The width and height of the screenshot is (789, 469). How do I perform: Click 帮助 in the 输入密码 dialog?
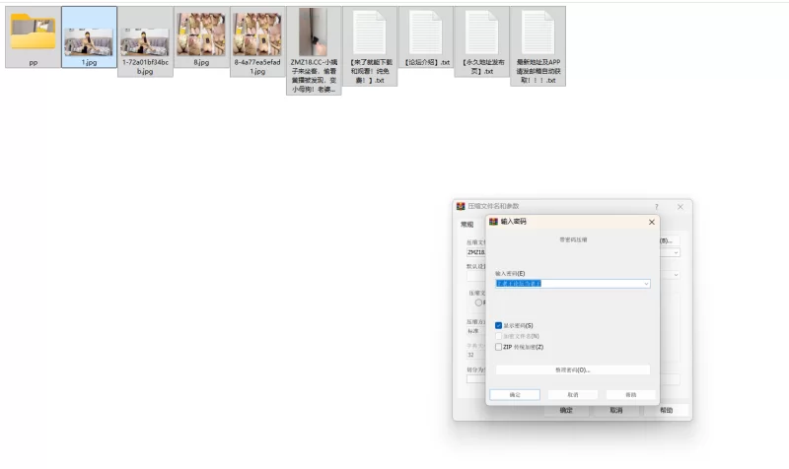click(x=630, y=394)
